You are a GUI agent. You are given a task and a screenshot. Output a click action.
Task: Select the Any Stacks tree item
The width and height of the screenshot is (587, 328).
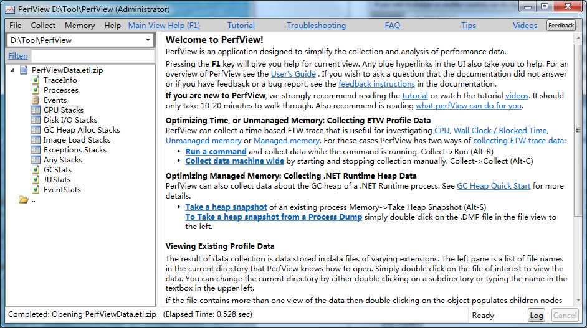[x=62, y=160]
